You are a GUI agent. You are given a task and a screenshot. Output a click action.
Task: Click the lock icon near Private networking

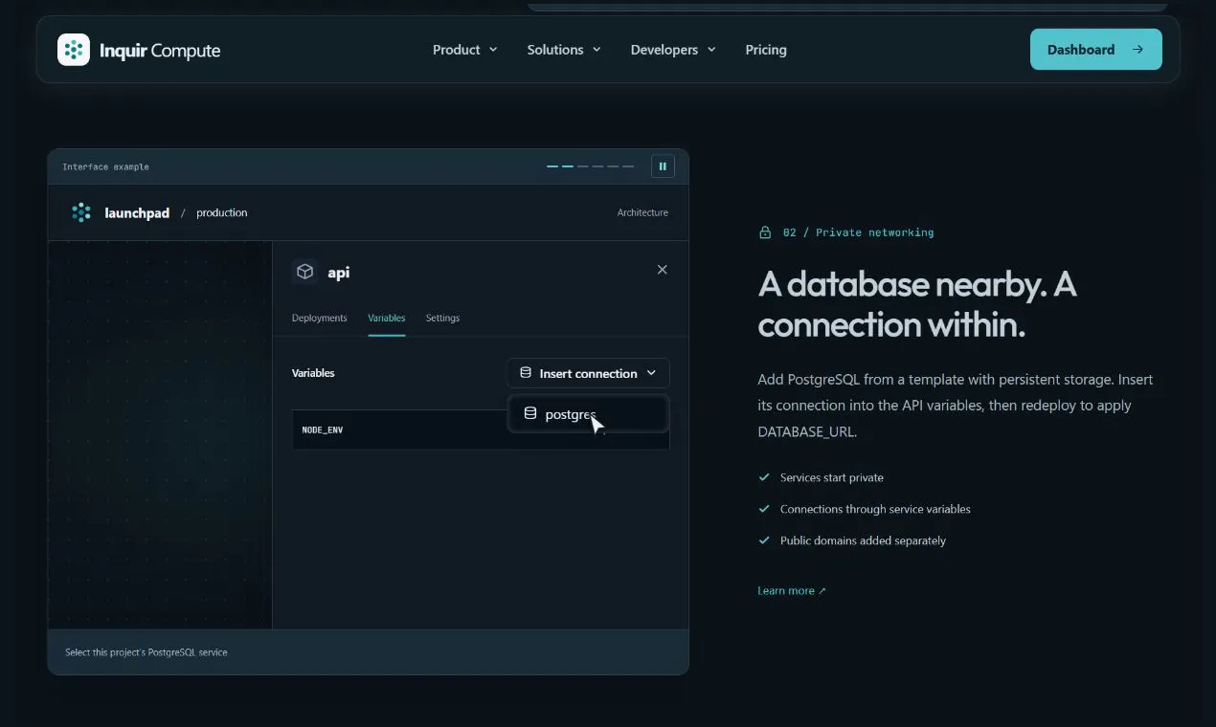765,232
